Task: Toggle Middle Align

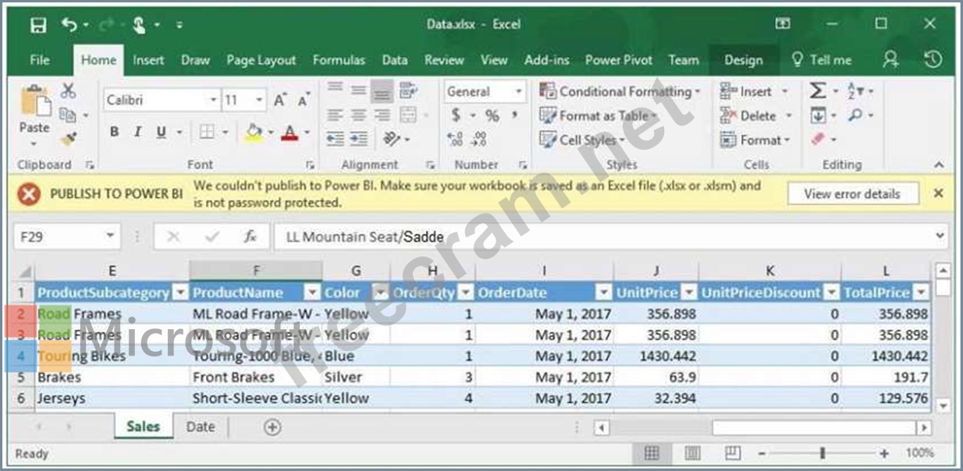Action: (x=358, y=90)
